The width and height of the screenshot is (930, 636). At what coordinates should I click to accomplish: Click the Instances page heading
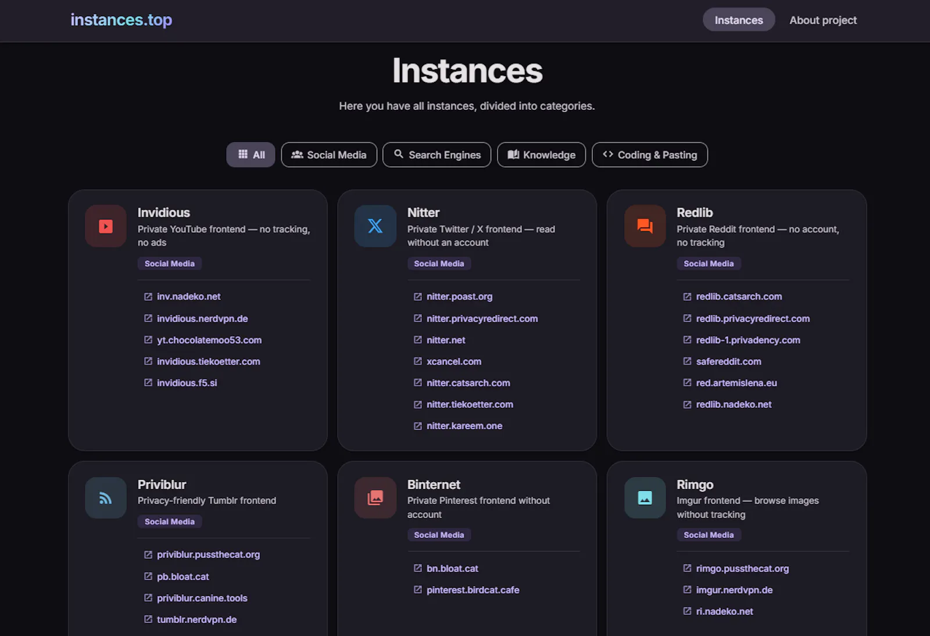467,71
